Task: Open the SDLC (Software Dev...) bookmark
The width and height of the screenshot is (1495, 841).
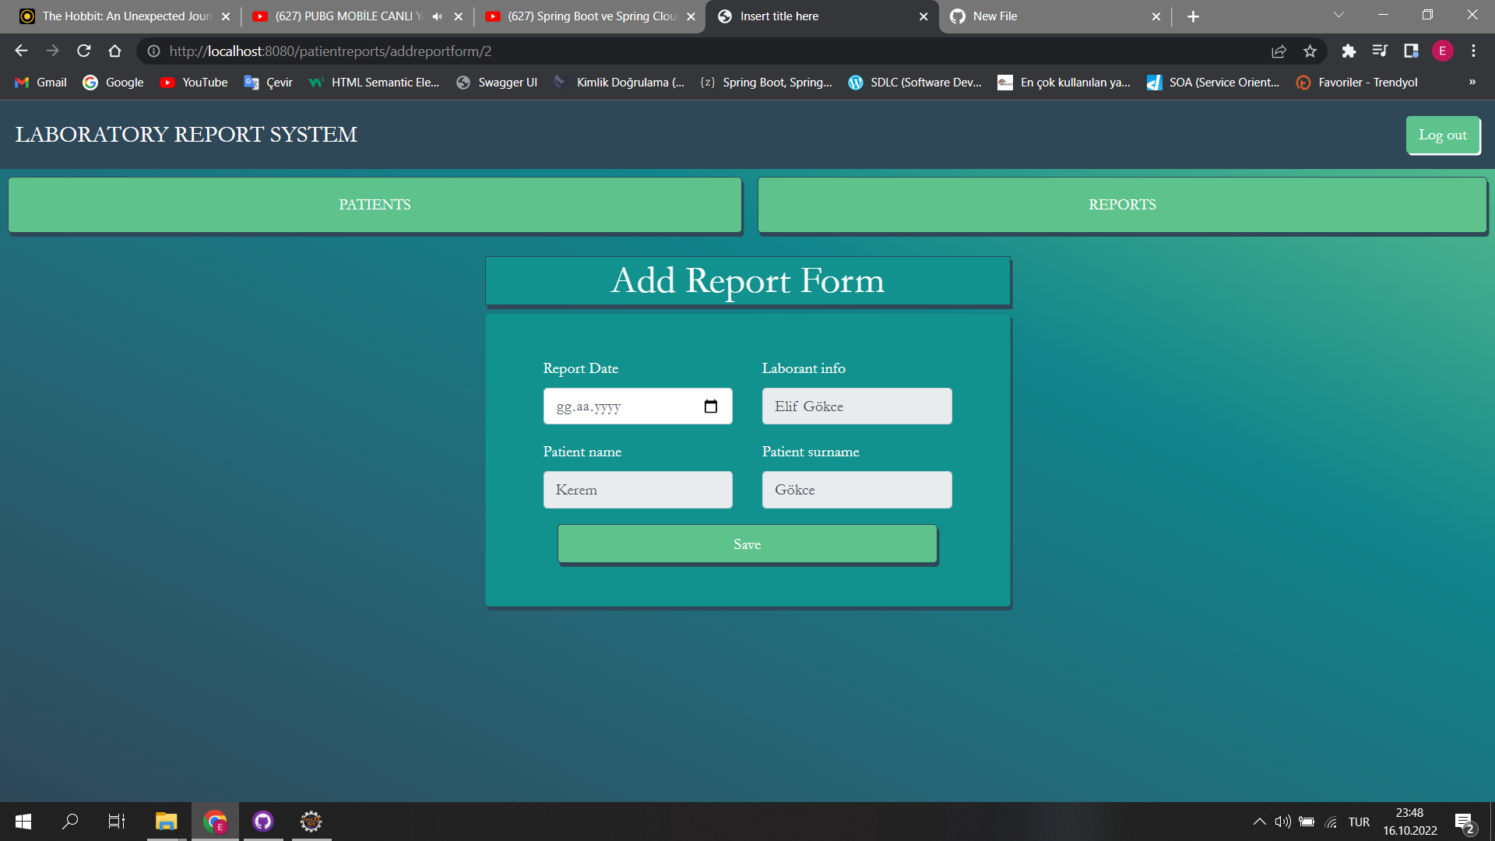Action: tap(915, 82)
